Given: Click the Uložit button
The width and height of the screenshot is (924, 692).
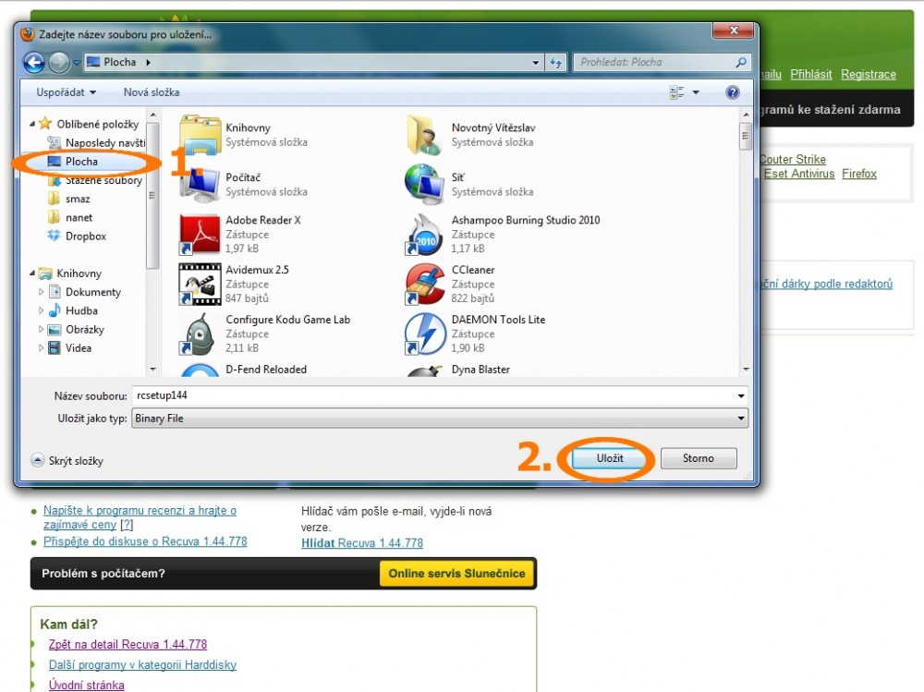Looking at the screenshot, I should click(x=610, y=458).
